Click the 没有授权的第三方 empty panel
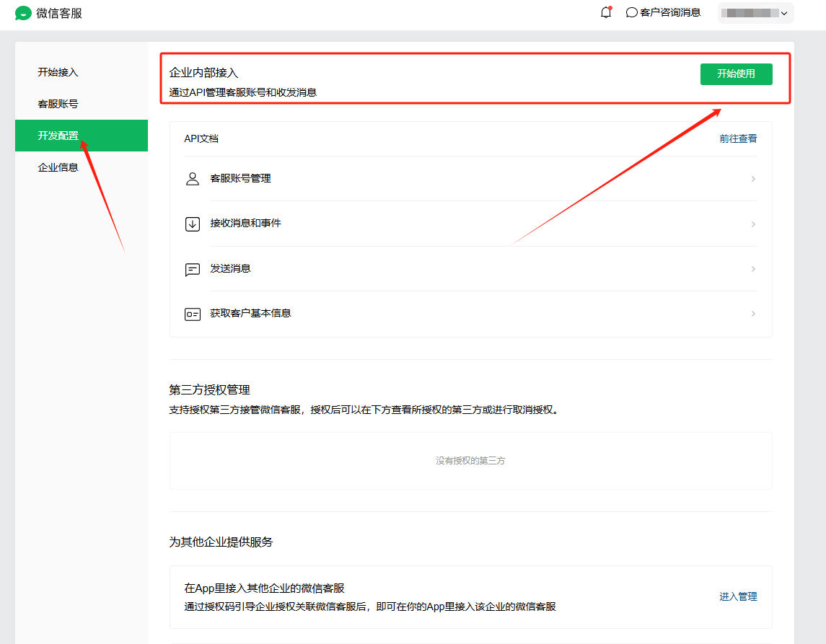826x644 pixels. click(x=470, y=460)
